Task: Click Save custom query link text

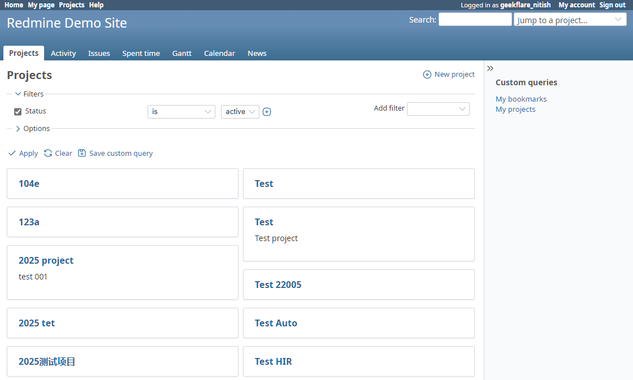Action: [121, 153]
